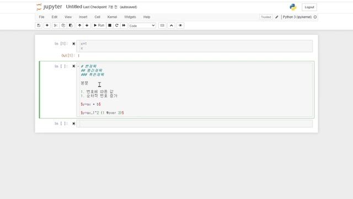Click the Python 3 (ipykernel) kernel name
353x199 pixels.
[x=297, y=17]
